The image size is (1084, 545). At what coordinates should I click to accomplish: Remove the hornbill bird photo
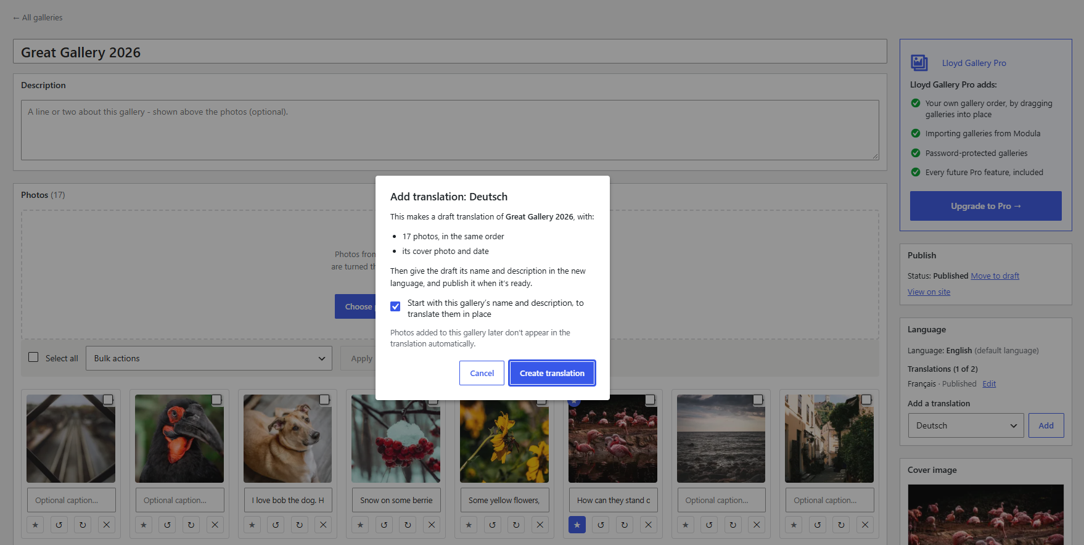point(215,525)
